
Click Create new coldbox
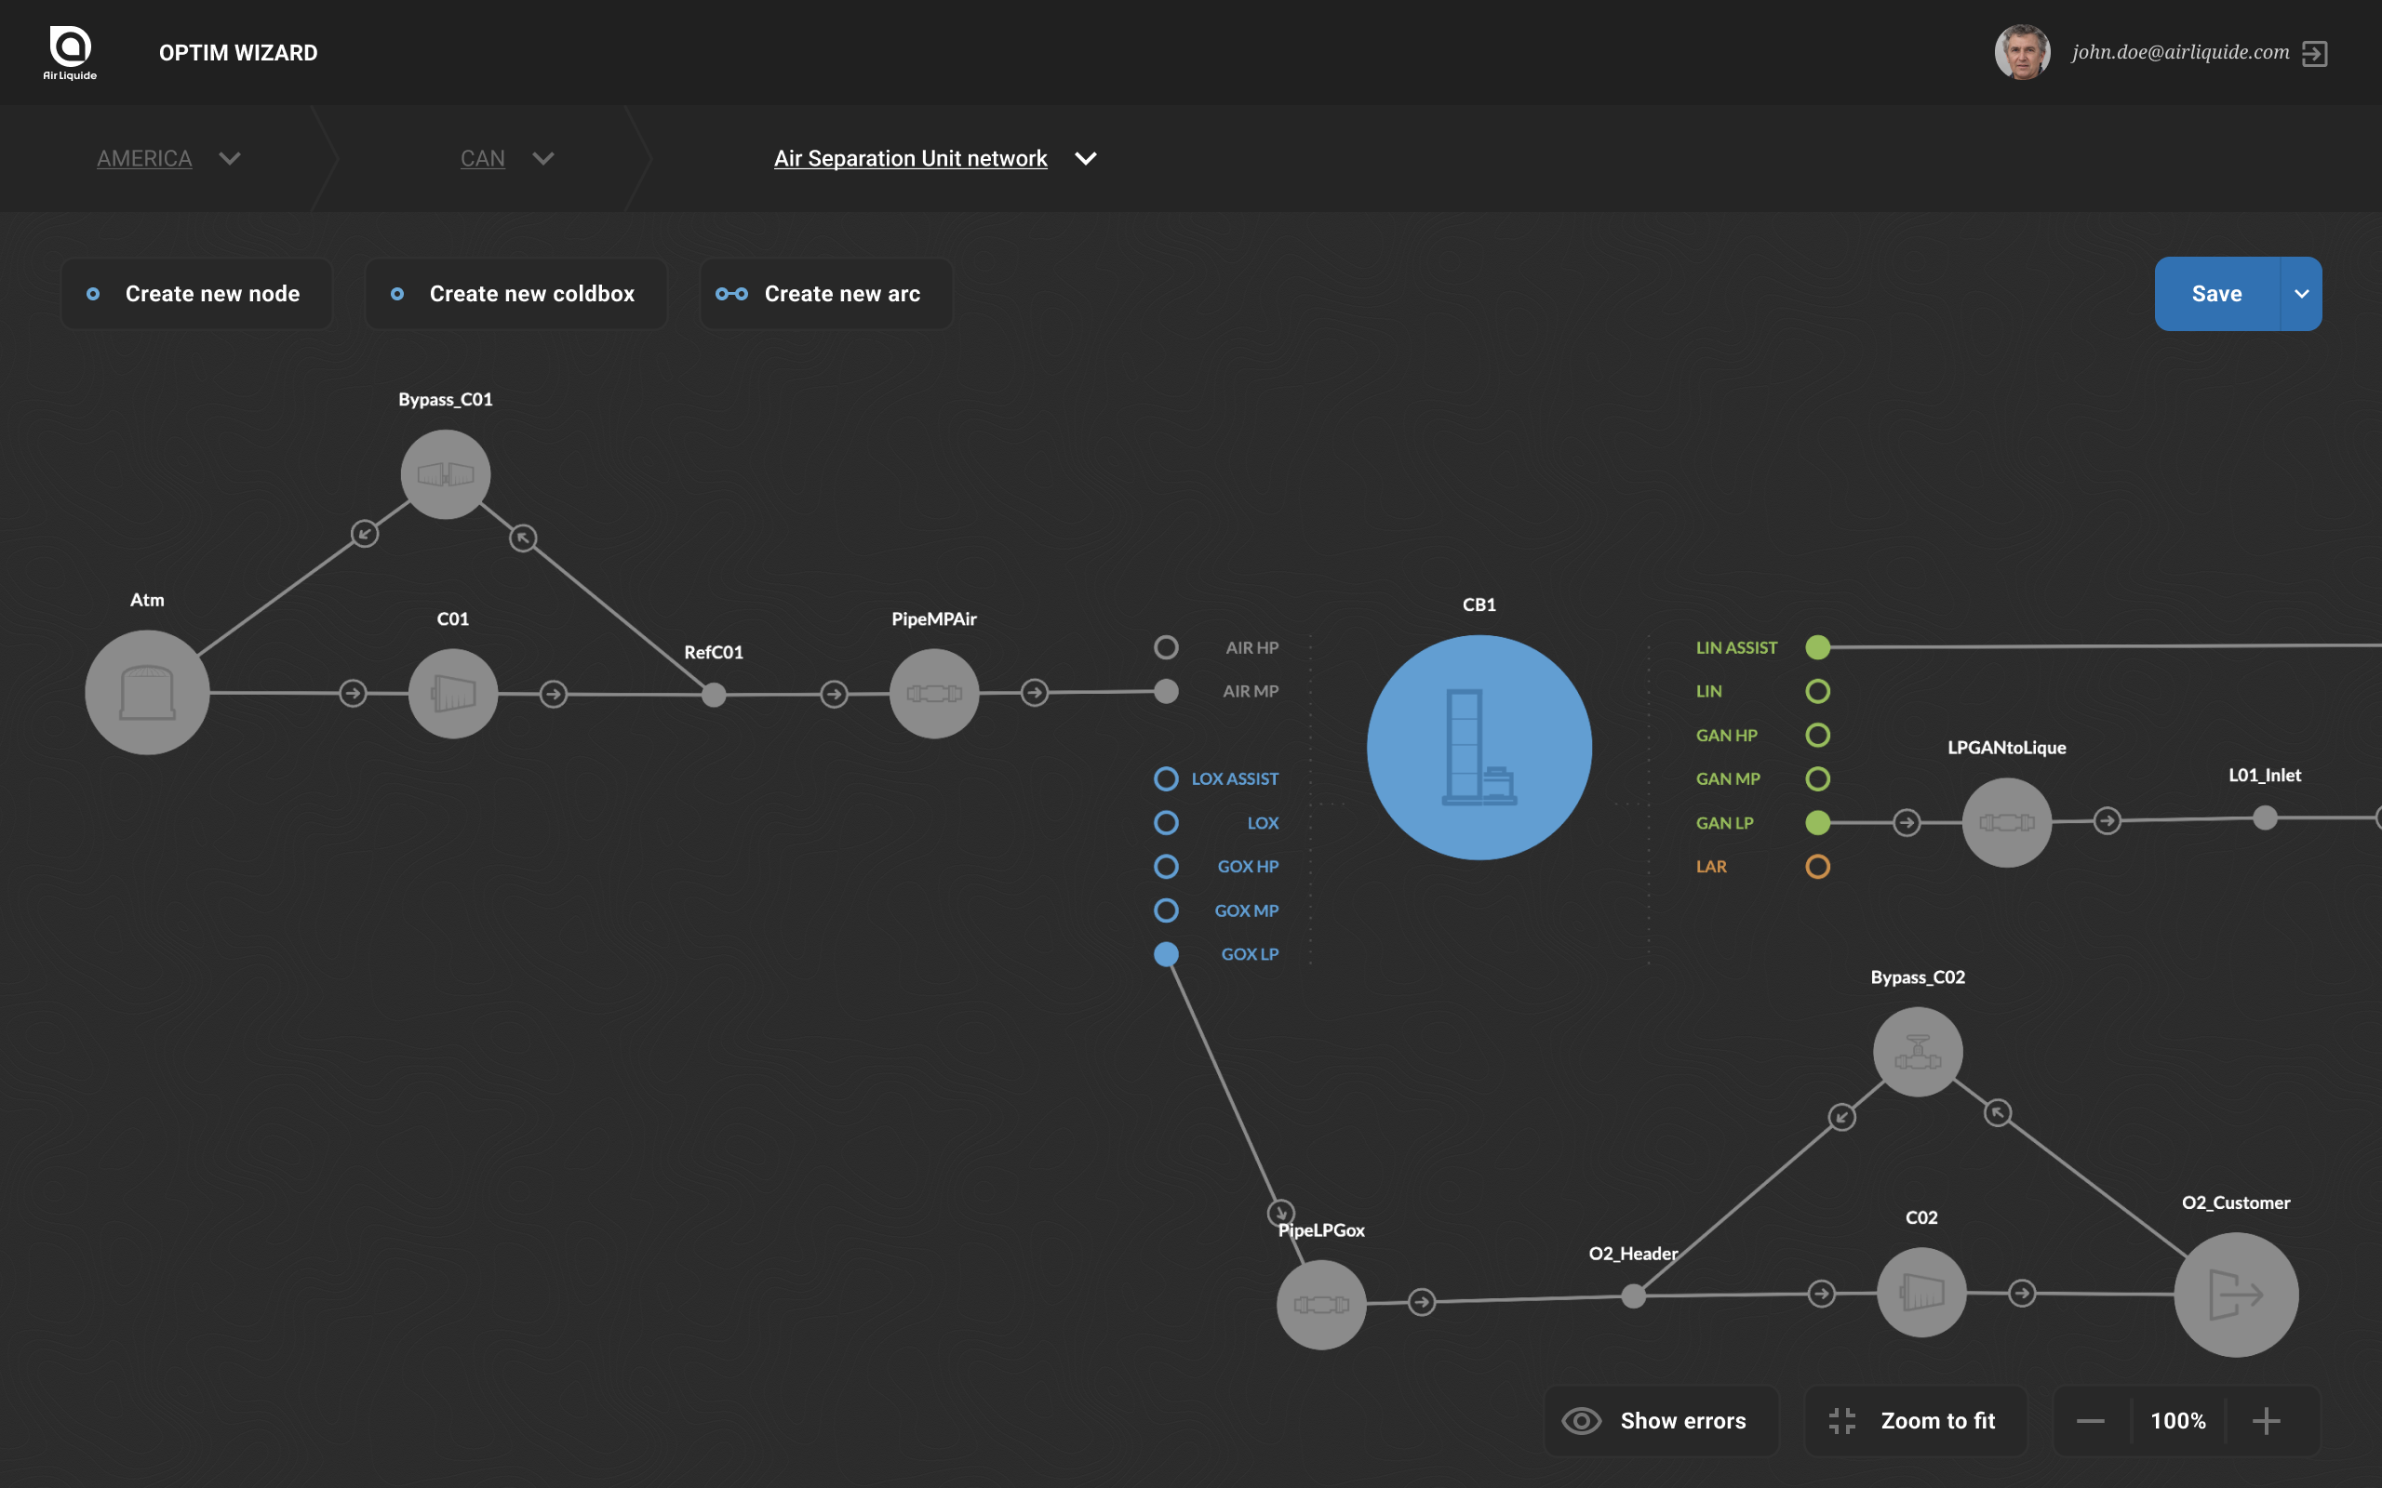pyautogui.click(x=515, y=293)
